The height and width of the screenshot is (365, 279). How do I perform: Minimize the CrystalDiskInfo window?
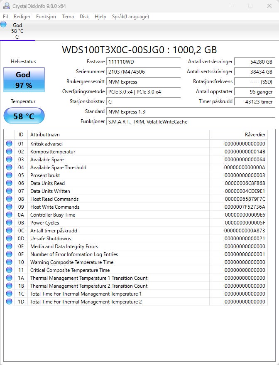click(232, 6)
